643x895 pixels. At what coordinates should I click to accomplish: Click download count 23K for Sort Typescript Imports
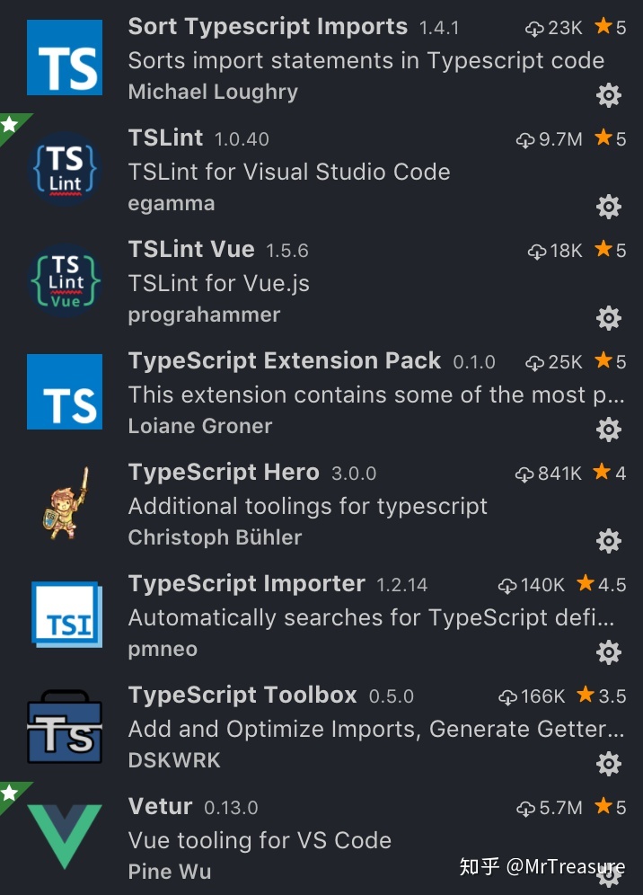tap(554, 27)
